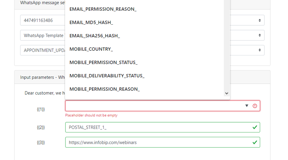
Task: Click the POSTAL_STREET_1_ input field
Action: 154,127
